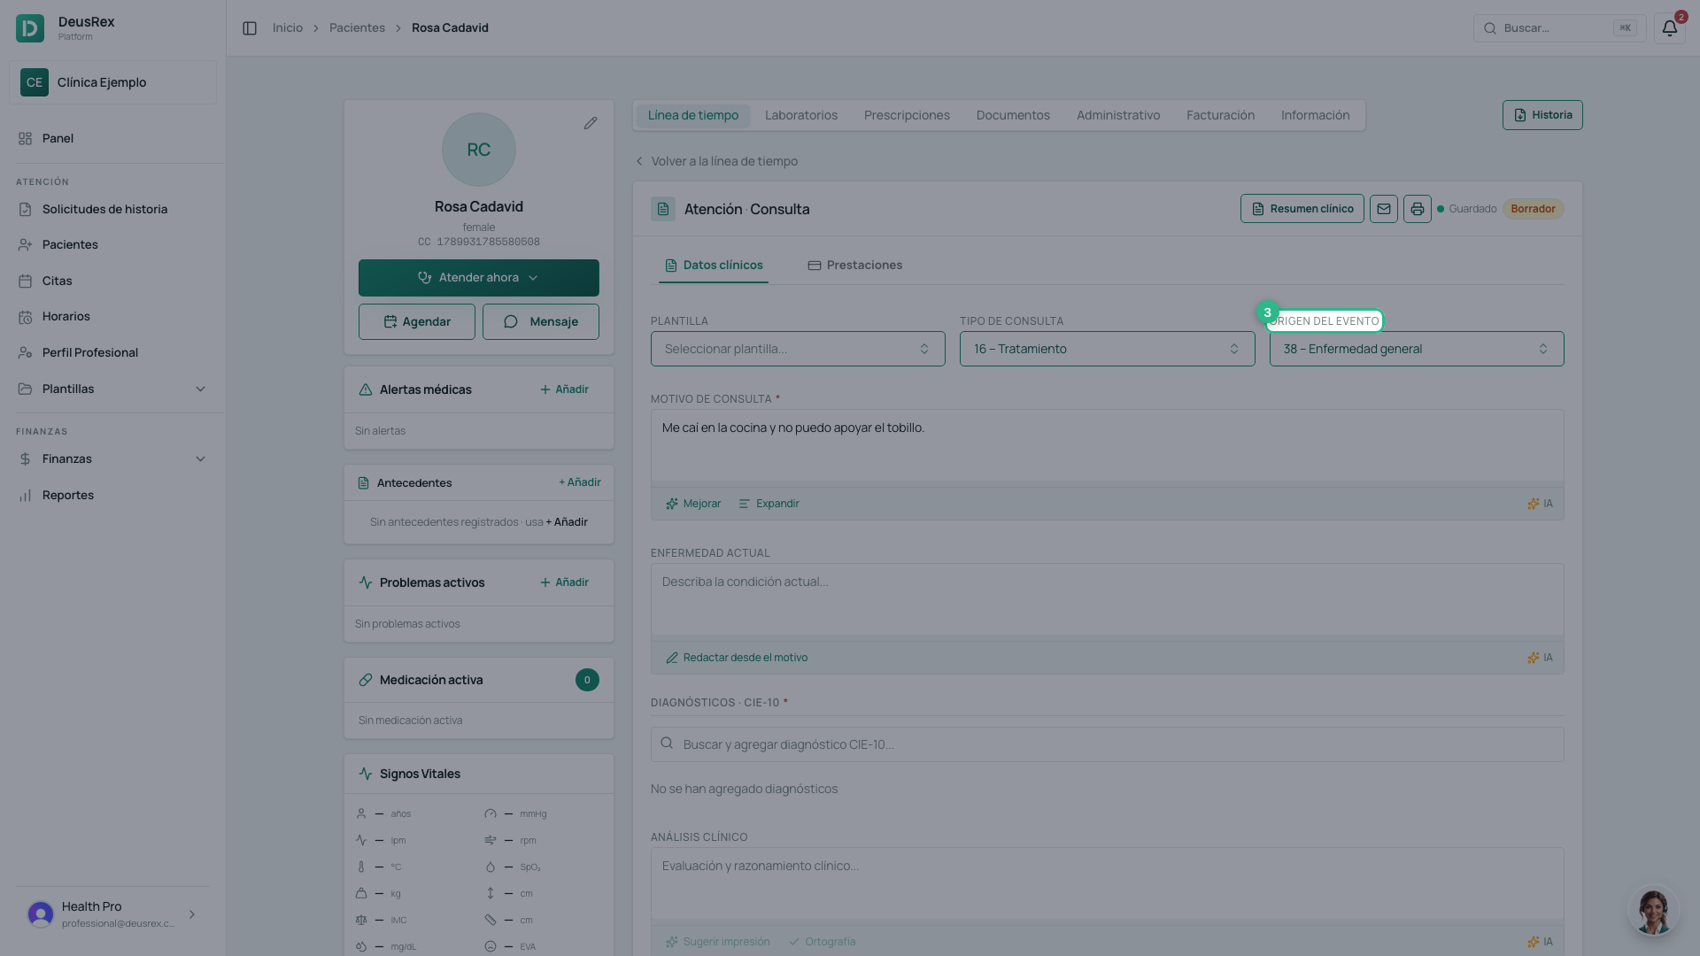
Task: Change Tipo de consulta dropdown
Action: tap(1107, 349)
